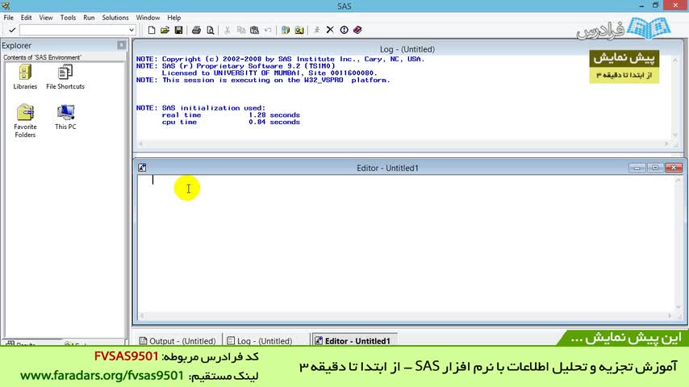
Task: Click the Paste clipboard icon
Action: click(x=254, y=30)
